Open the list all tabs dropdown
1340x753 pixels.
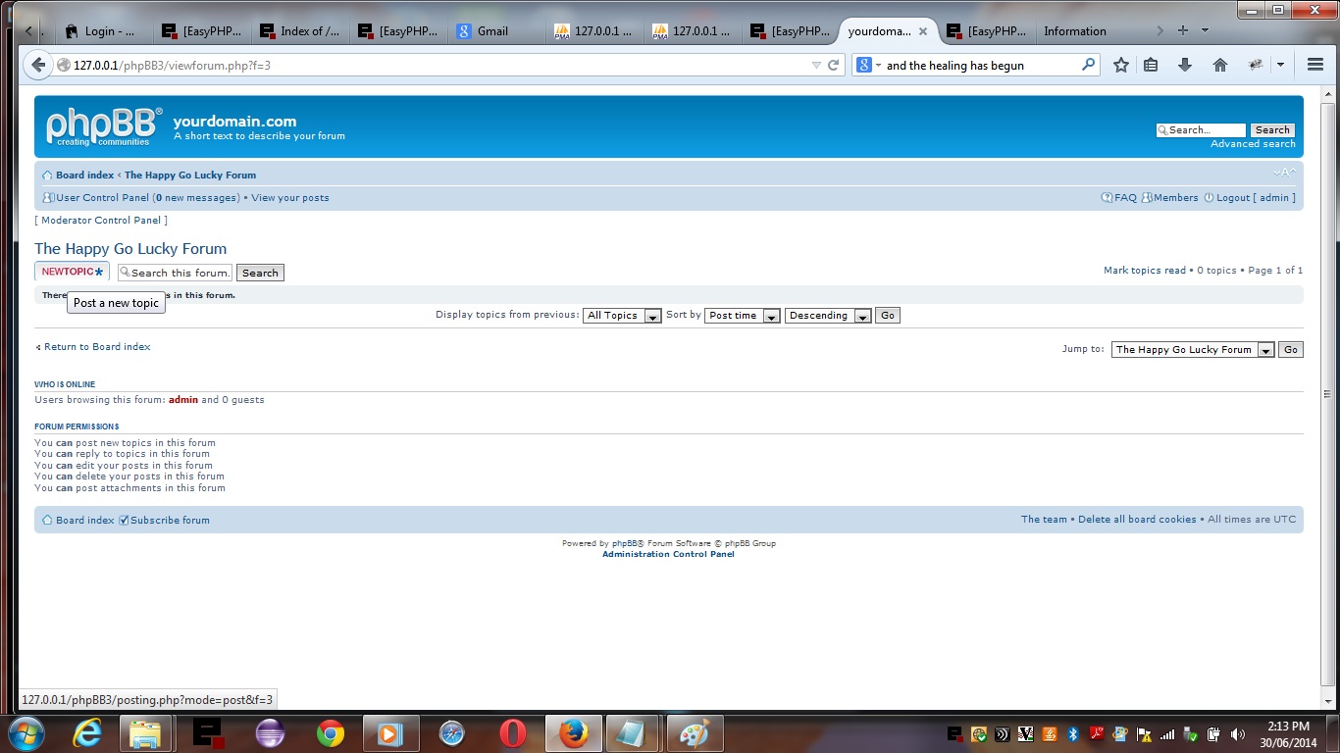click(1205, 30)
